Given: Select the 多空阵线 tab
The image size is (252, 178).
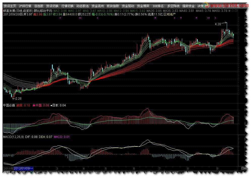Looking at the screenshot, I should (x=173, y=6).
